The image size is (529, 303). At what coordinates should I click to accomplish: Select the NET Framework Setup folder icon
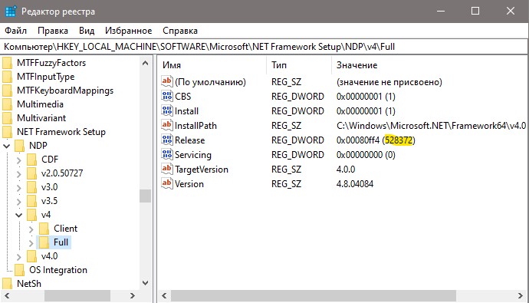(7, 132)
